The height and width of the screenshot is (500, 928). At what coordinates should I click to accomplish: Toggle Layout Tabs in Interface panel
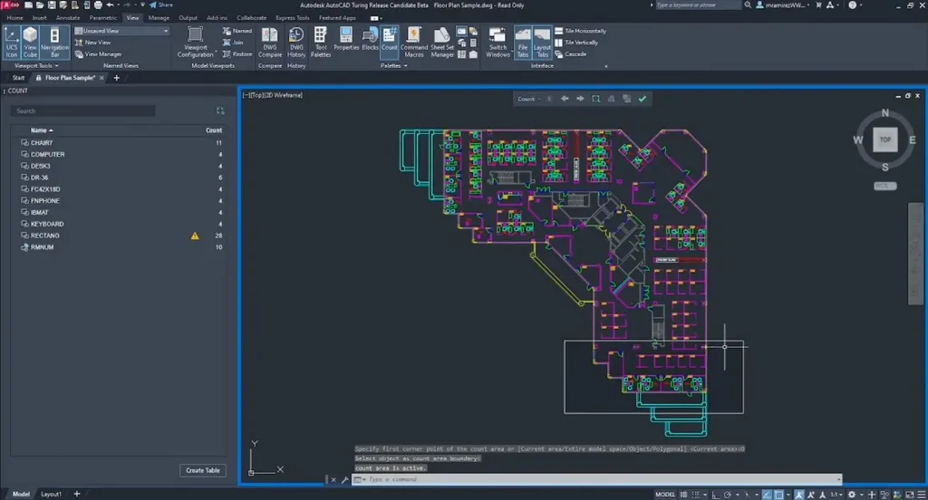[x=542, y=42]
